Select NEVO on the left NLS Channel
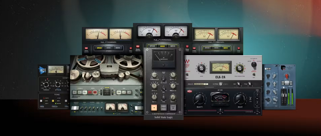321x136 pixels. [x=117, y=48]
